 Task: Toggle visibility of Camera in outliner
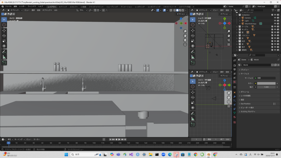pos(275,18)
